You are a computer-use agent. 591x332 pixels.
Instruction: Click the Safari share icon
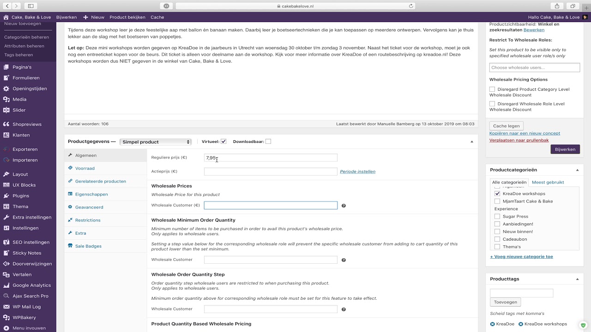point(557,6)
